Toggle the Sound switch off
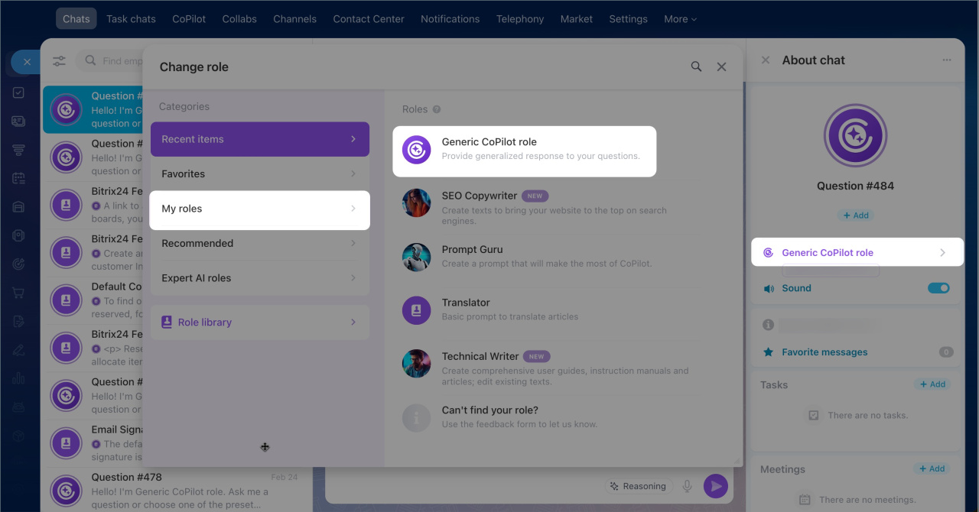 pos(938,288)
